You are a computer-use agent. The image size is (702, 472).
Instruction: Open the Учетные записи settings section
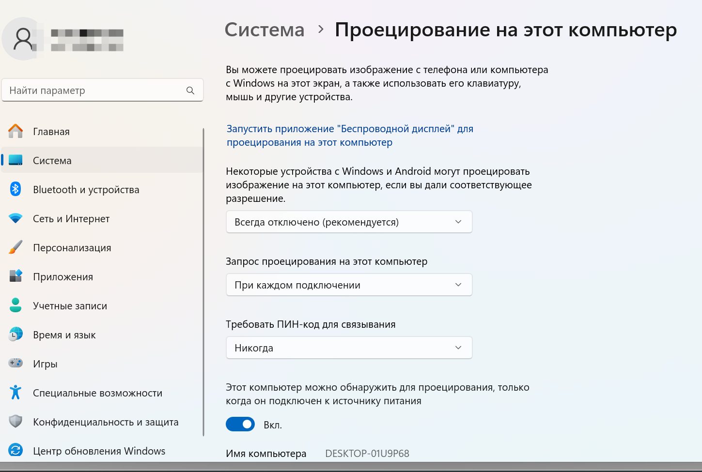point(70,306)
